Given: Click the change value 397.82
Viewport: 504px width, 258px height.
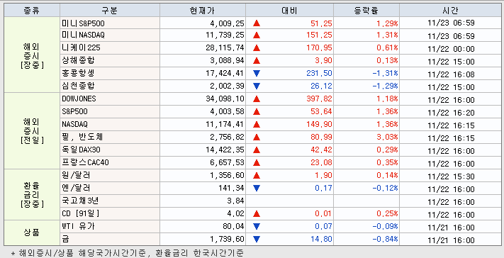Looking at the screenshot, I should point(319,99).
